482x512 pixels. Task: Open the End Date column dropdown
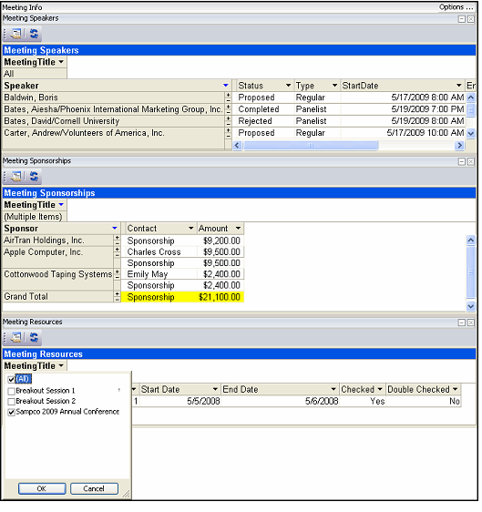[333, 390]
